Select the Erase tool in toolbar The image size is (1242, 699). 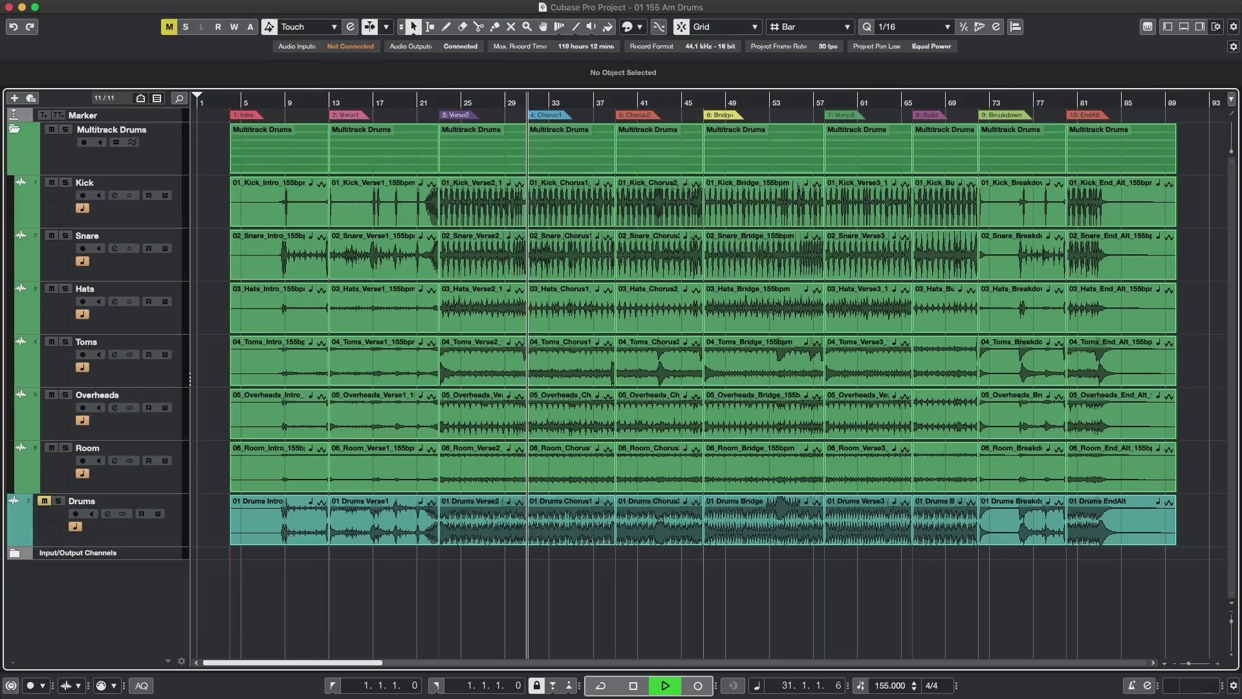462,27
